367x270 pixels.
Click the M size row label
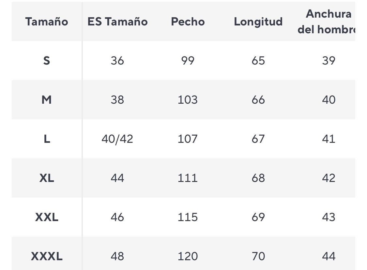pyautogui.click(x=47, y=100)
